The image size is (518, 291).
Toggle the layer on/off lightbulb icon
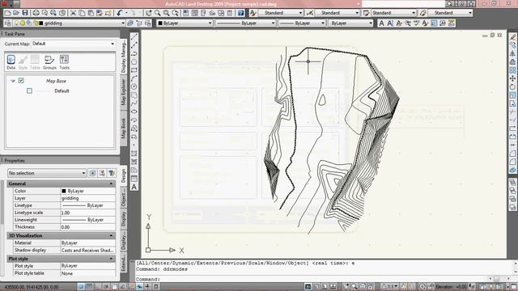[16, 23]
